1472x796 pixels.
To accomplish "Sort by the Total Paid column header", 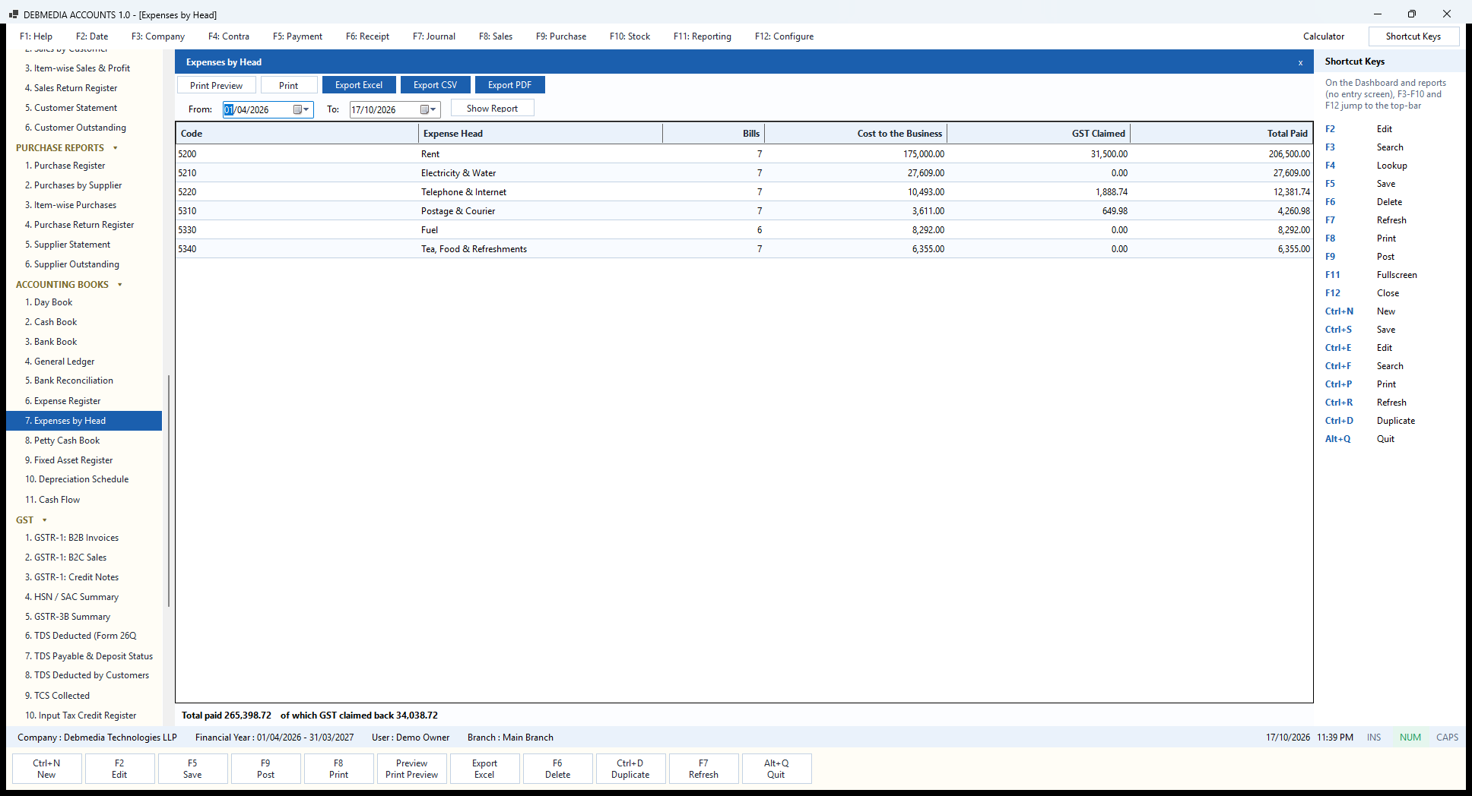I will click(1221, 134).
